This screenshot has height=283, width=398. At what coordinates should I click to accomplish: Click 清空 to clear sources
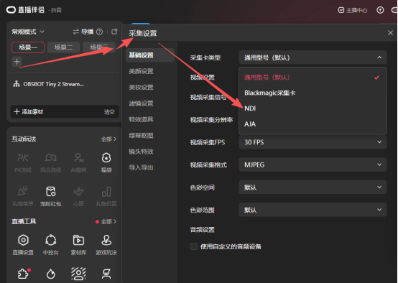[109, 112]
